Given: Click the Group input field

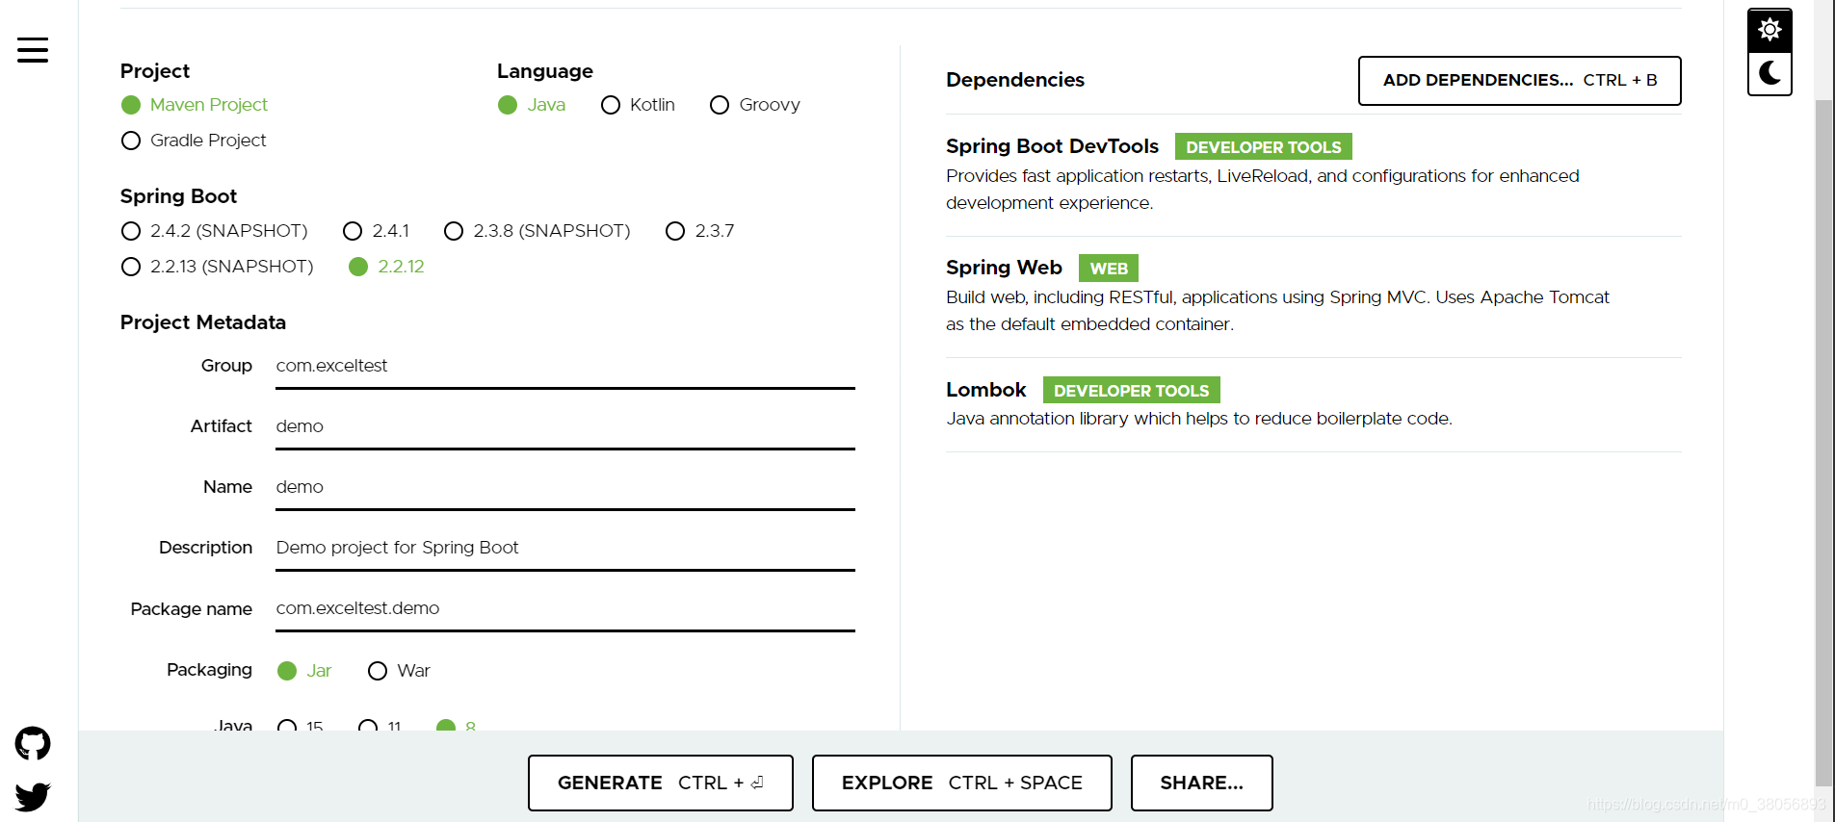Looking at the screenshot, I should (565, 367).
